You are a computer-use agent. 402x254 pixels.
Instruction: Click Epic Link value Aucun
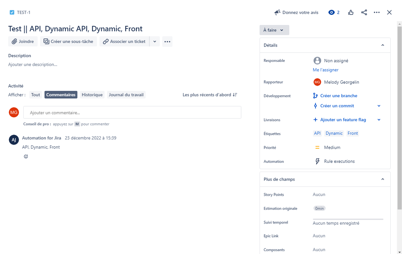(319, 236)
